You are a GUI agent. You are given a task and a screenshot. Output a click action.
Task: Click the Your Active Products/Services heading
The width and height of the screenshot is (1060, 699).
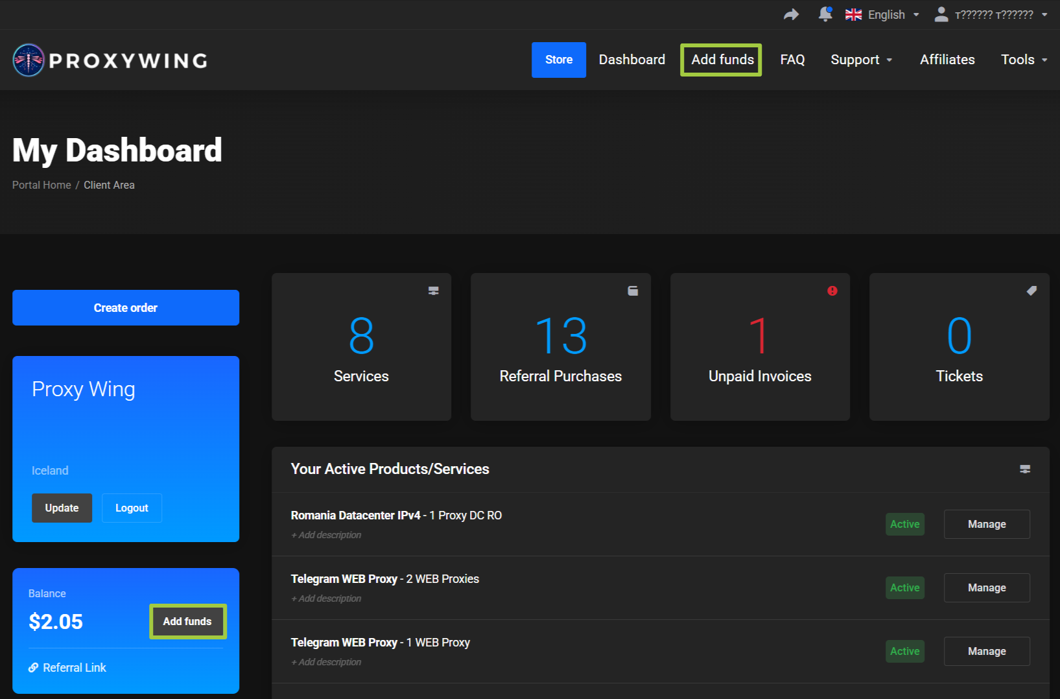tap(390, 469)
